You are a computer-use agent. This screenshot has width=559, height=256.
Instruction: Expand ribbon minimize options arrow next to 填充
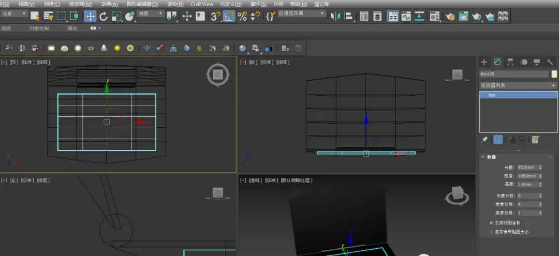(x=99, y=28)
